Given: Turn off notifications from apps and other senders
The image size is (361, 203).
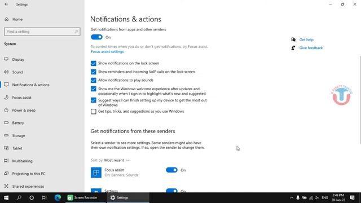Looking at the screenshot, I should 96,37.
